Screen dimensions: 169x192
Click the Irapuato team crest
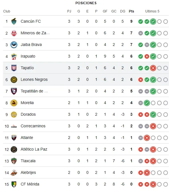[x=14, y=56]
